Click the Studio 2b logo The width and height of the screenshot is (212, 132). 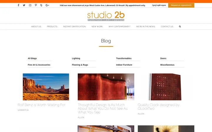(106, 16)
